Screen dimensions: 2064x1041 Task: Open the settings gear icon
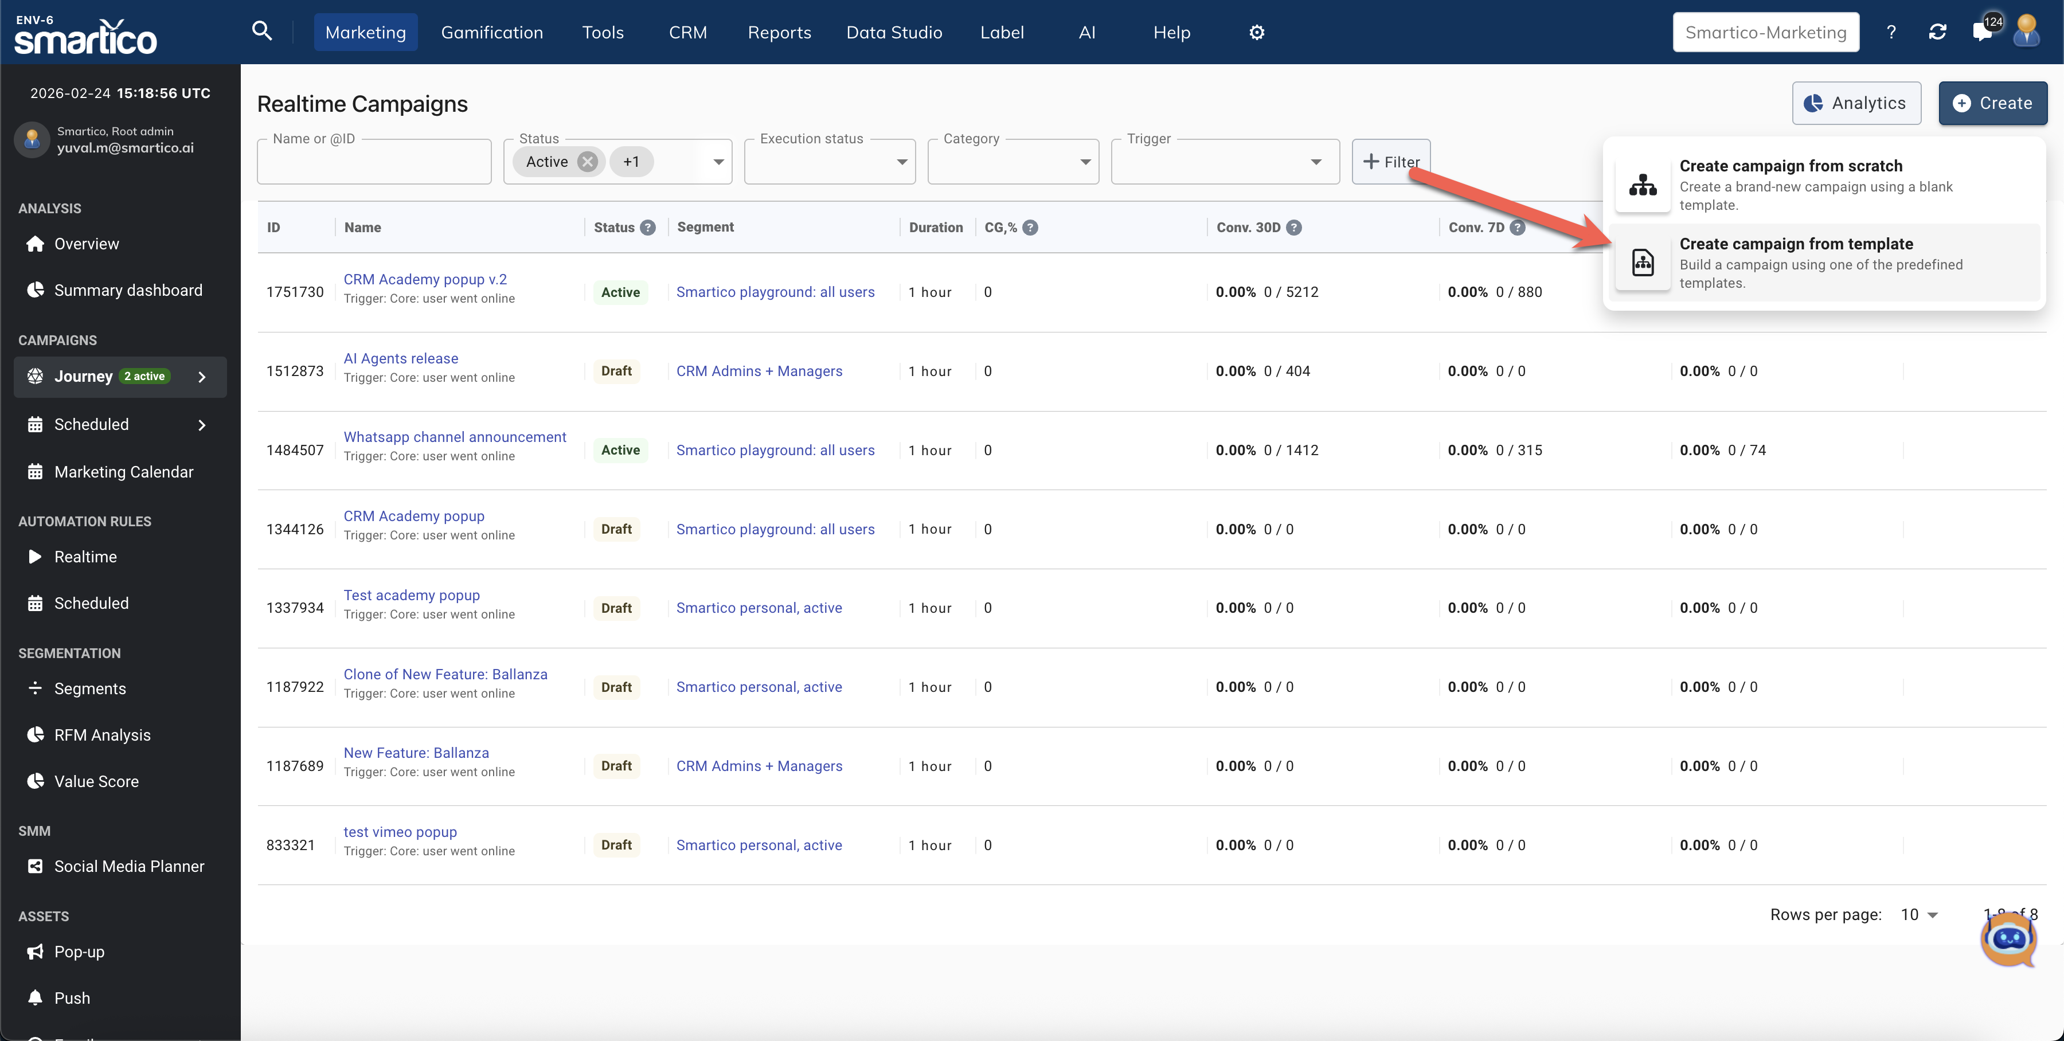(x=1256, y=32)
